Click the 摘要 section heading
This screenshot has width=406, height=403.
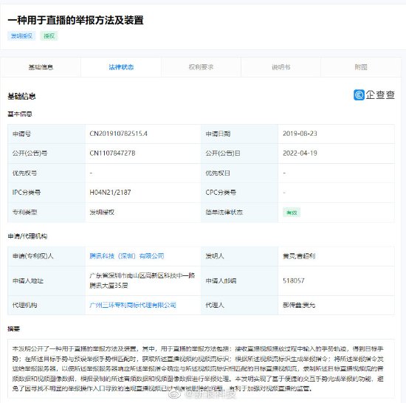14,329
